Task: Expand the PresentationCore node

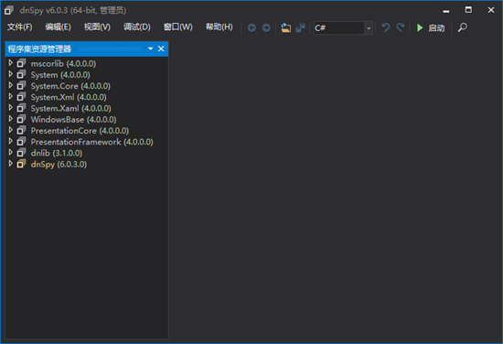Action: (x=11, y=130)
